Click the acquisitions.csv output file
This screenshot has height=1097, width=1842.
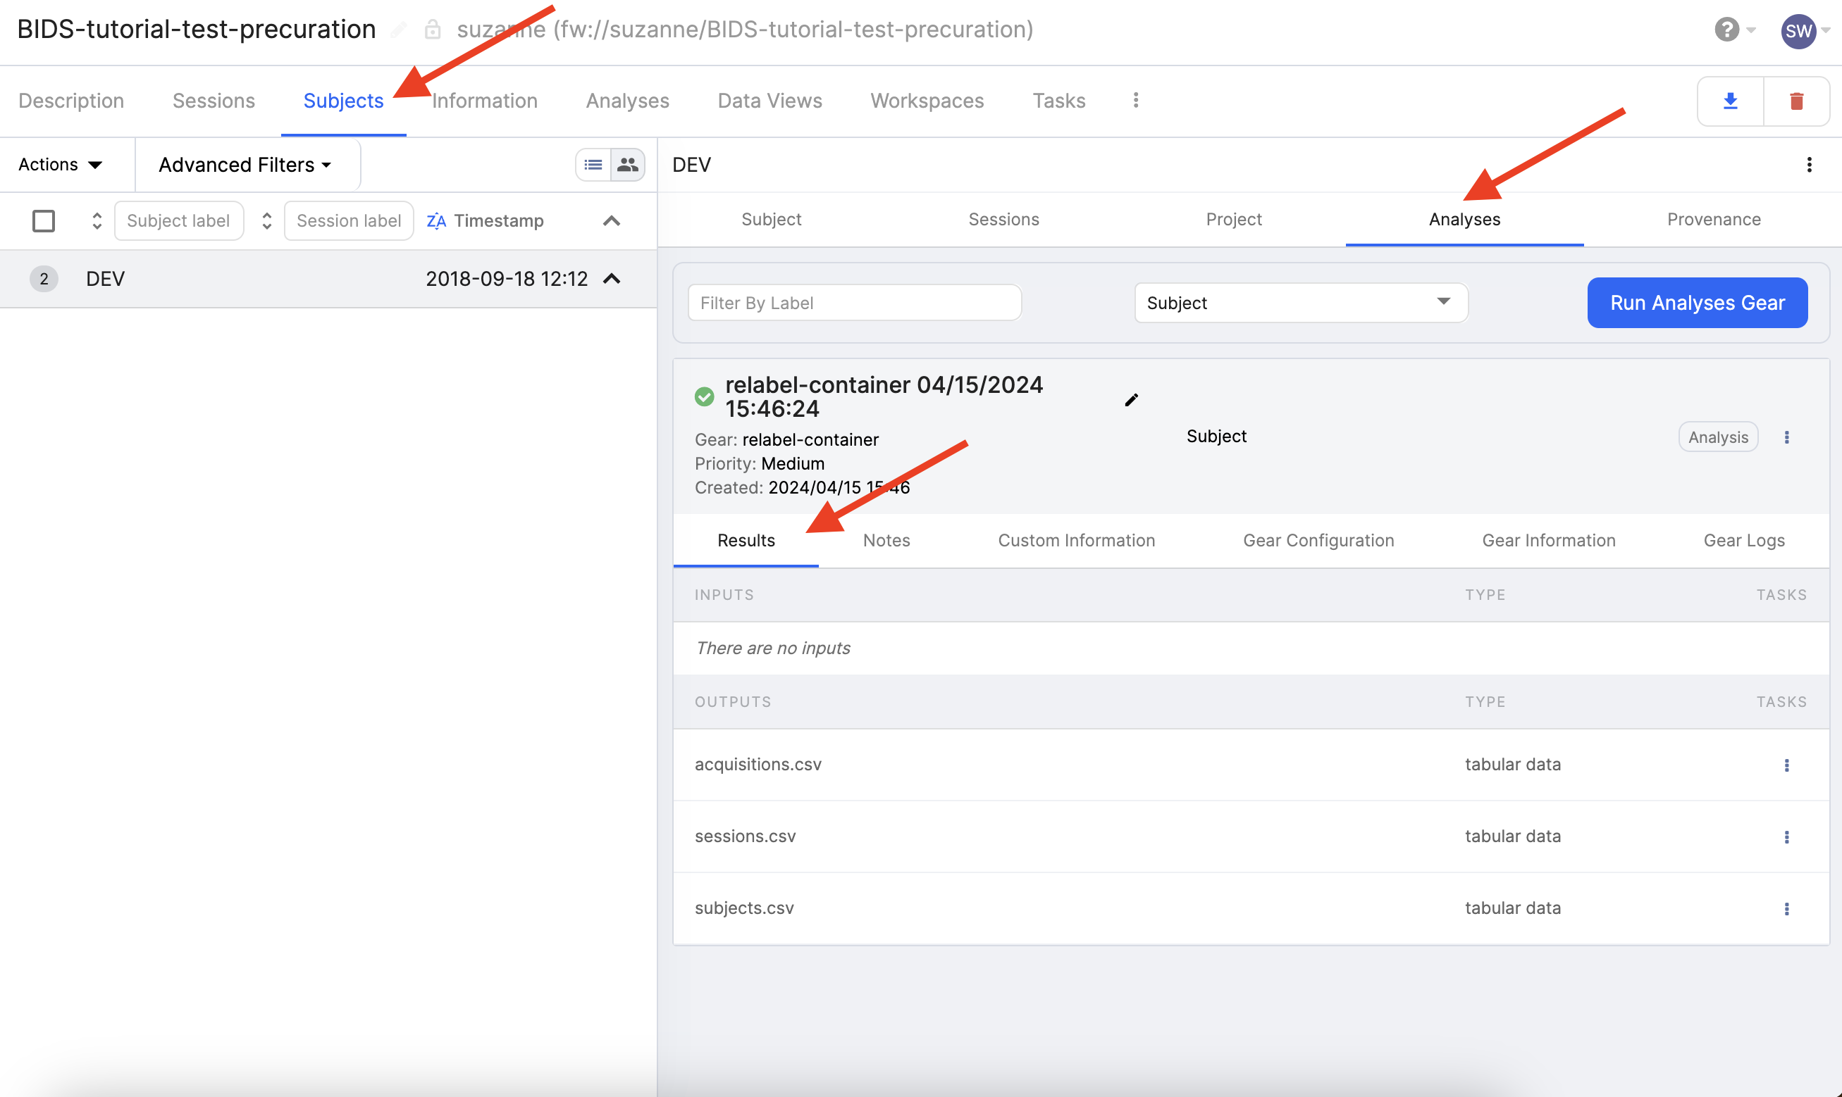[x=758, y=765]
